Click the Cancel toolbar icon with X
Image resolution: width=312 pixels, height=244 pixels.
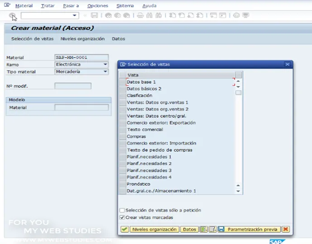click(x=126, y=15)
